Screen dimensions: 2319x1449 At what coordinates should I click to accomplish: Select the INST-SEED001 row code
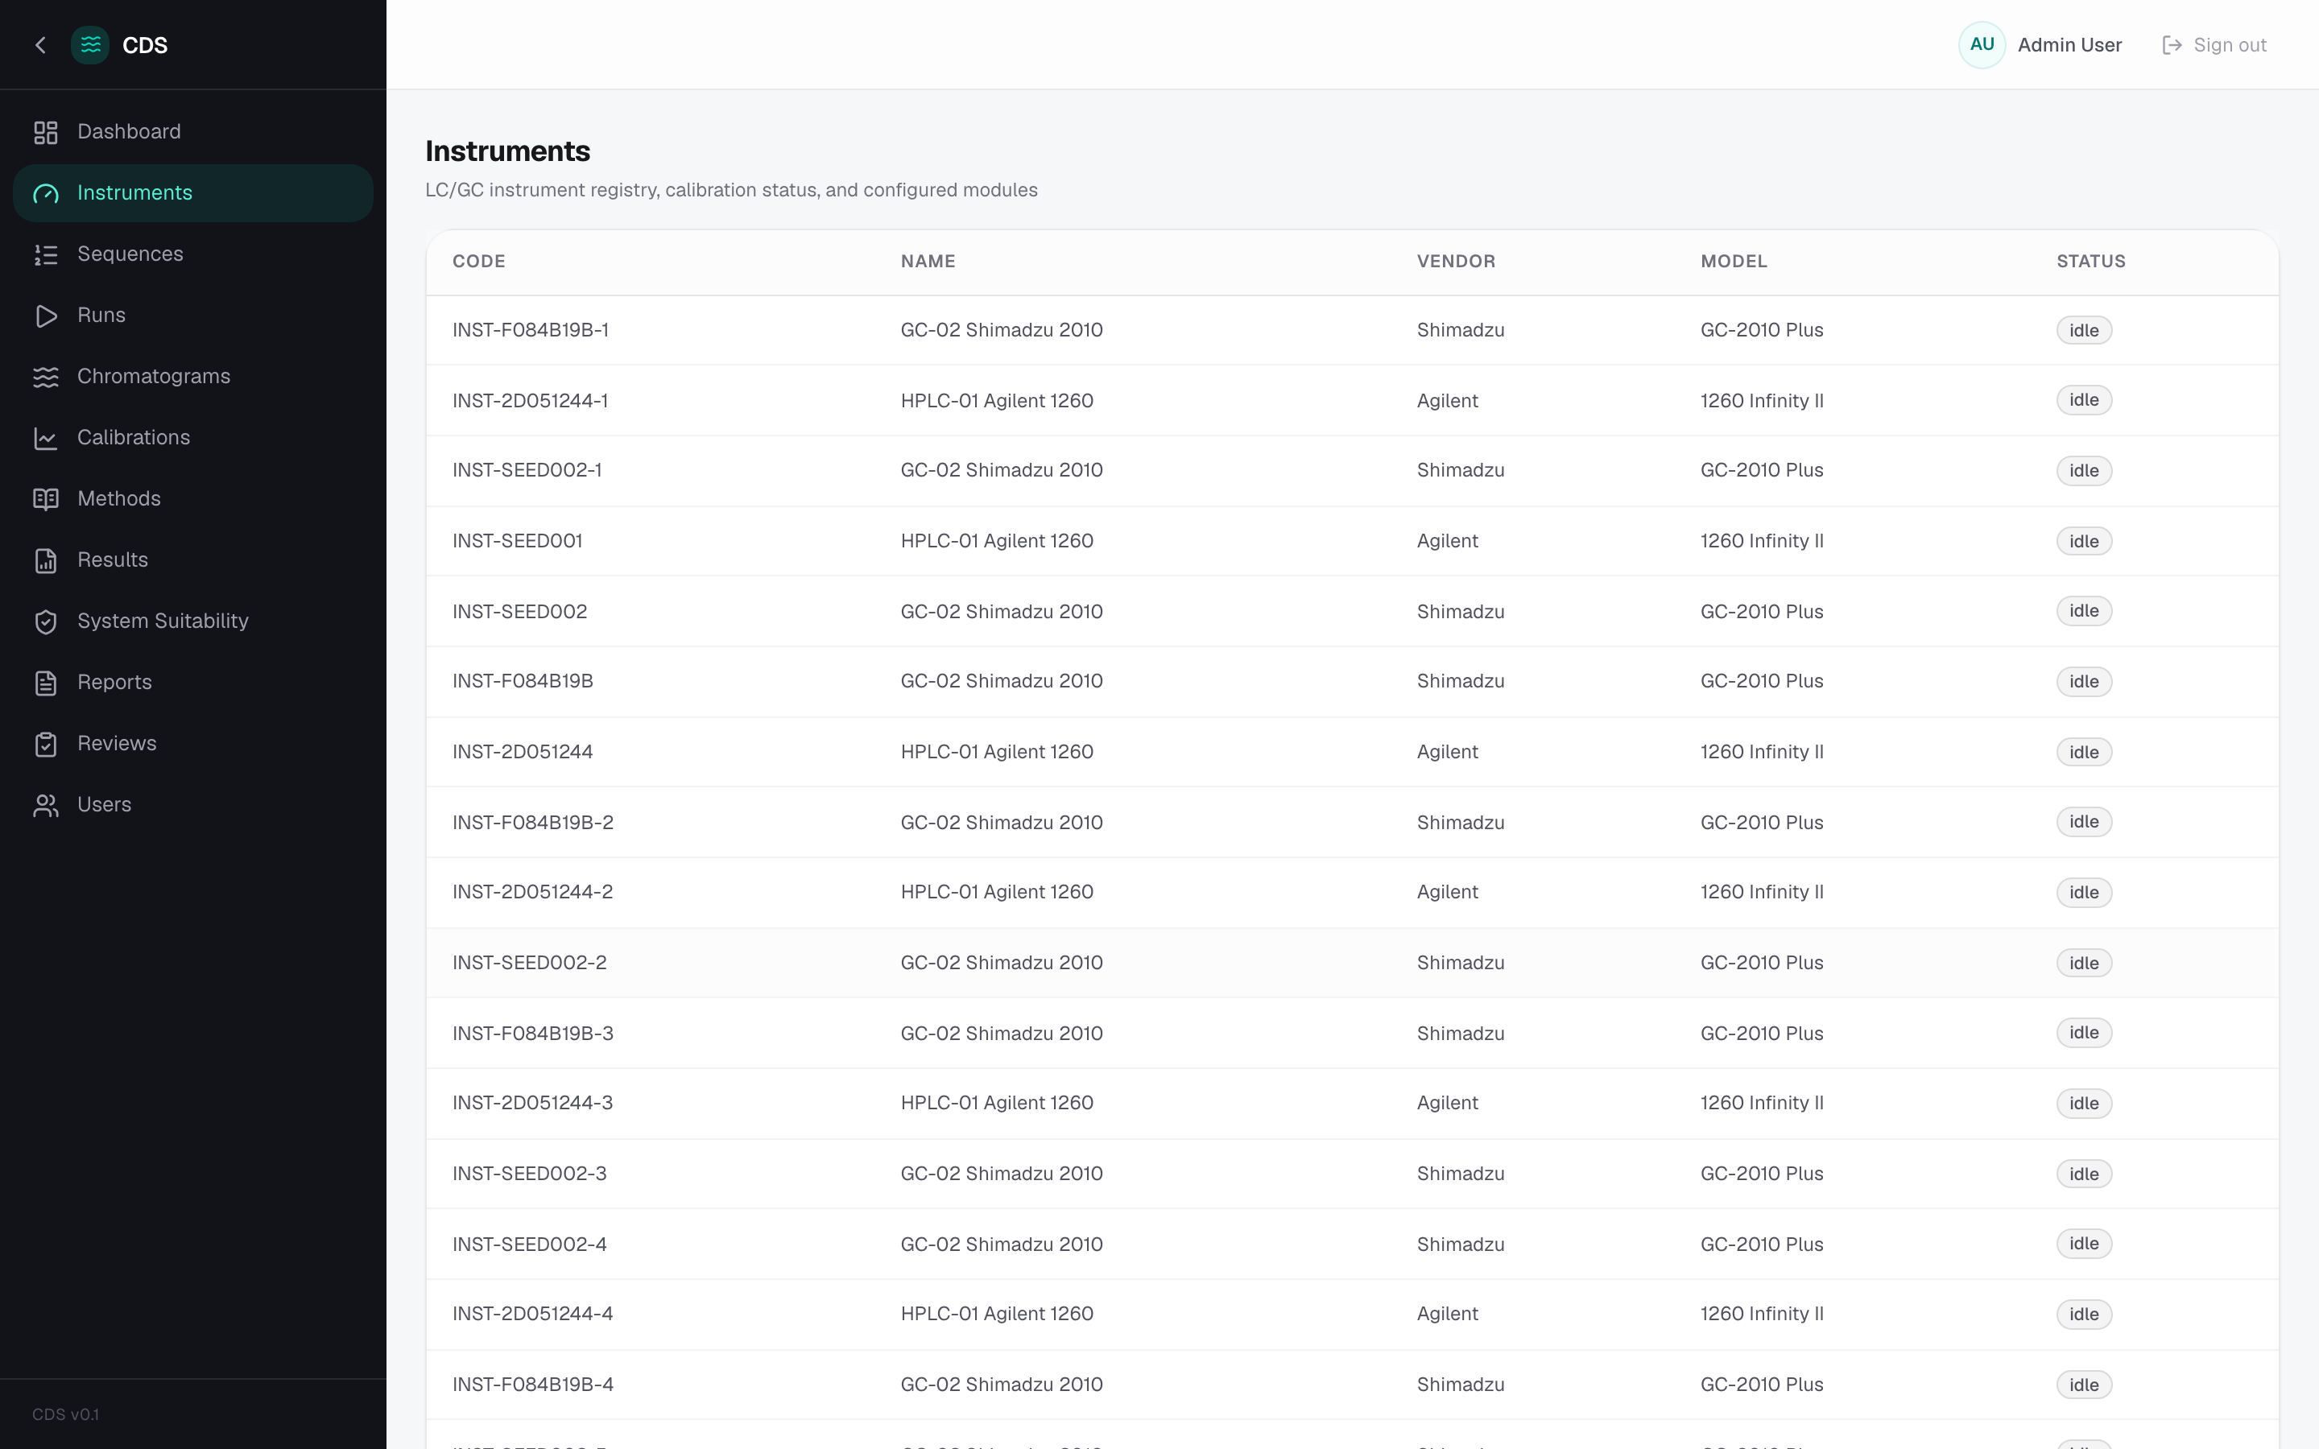coord(518,542)
